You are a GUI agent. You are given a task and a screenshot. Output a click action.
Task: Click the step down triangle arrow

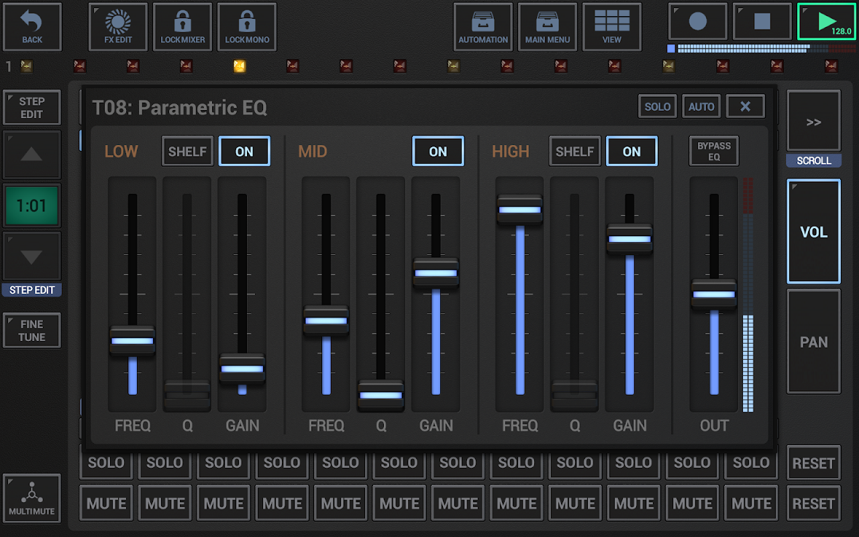[x=32, y=257]
